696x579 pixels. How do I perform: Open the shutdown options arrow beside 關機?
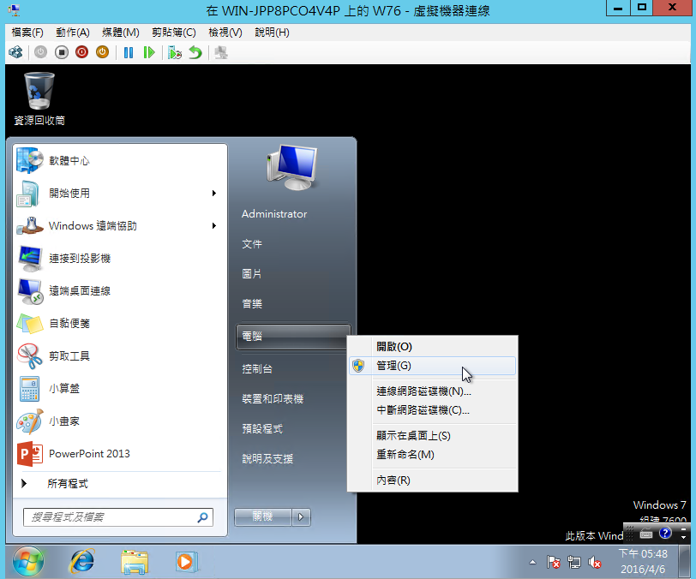pyautogui.click(x=301, y=516)
